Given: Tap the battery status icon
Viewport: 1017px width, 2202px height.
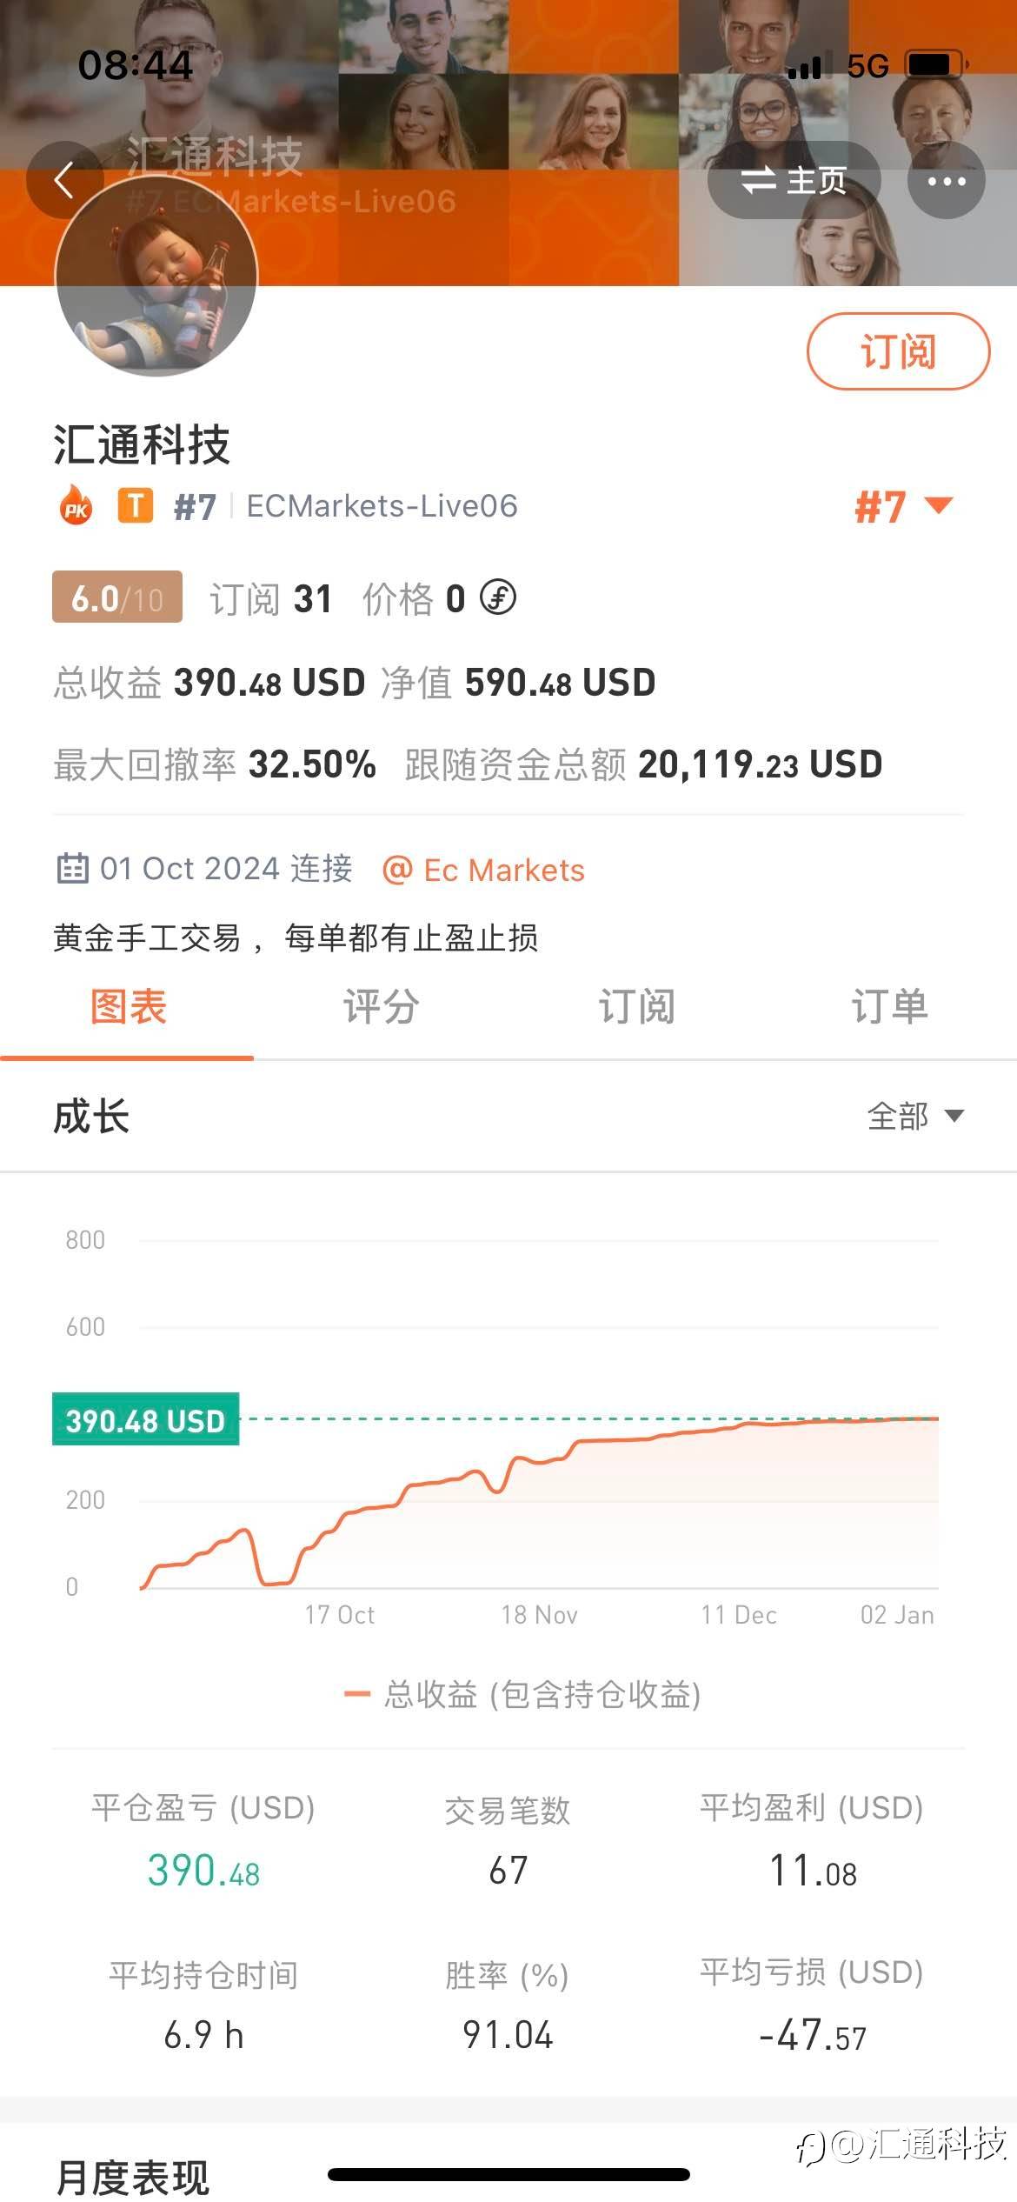Looking at the screenshot, I should 935,65.
